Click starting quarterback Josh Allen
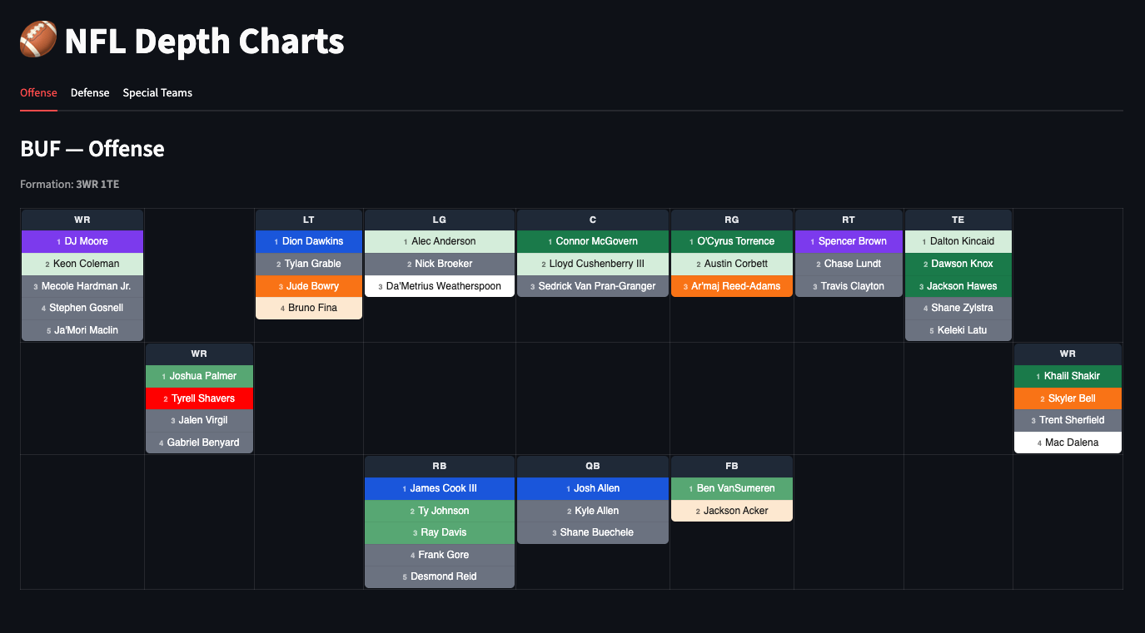The image size is (1145, 633). (593, 489)
